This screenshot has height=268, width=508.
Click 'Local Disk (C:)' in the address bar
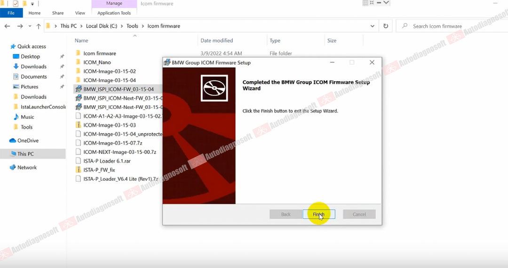coord(102,26)
